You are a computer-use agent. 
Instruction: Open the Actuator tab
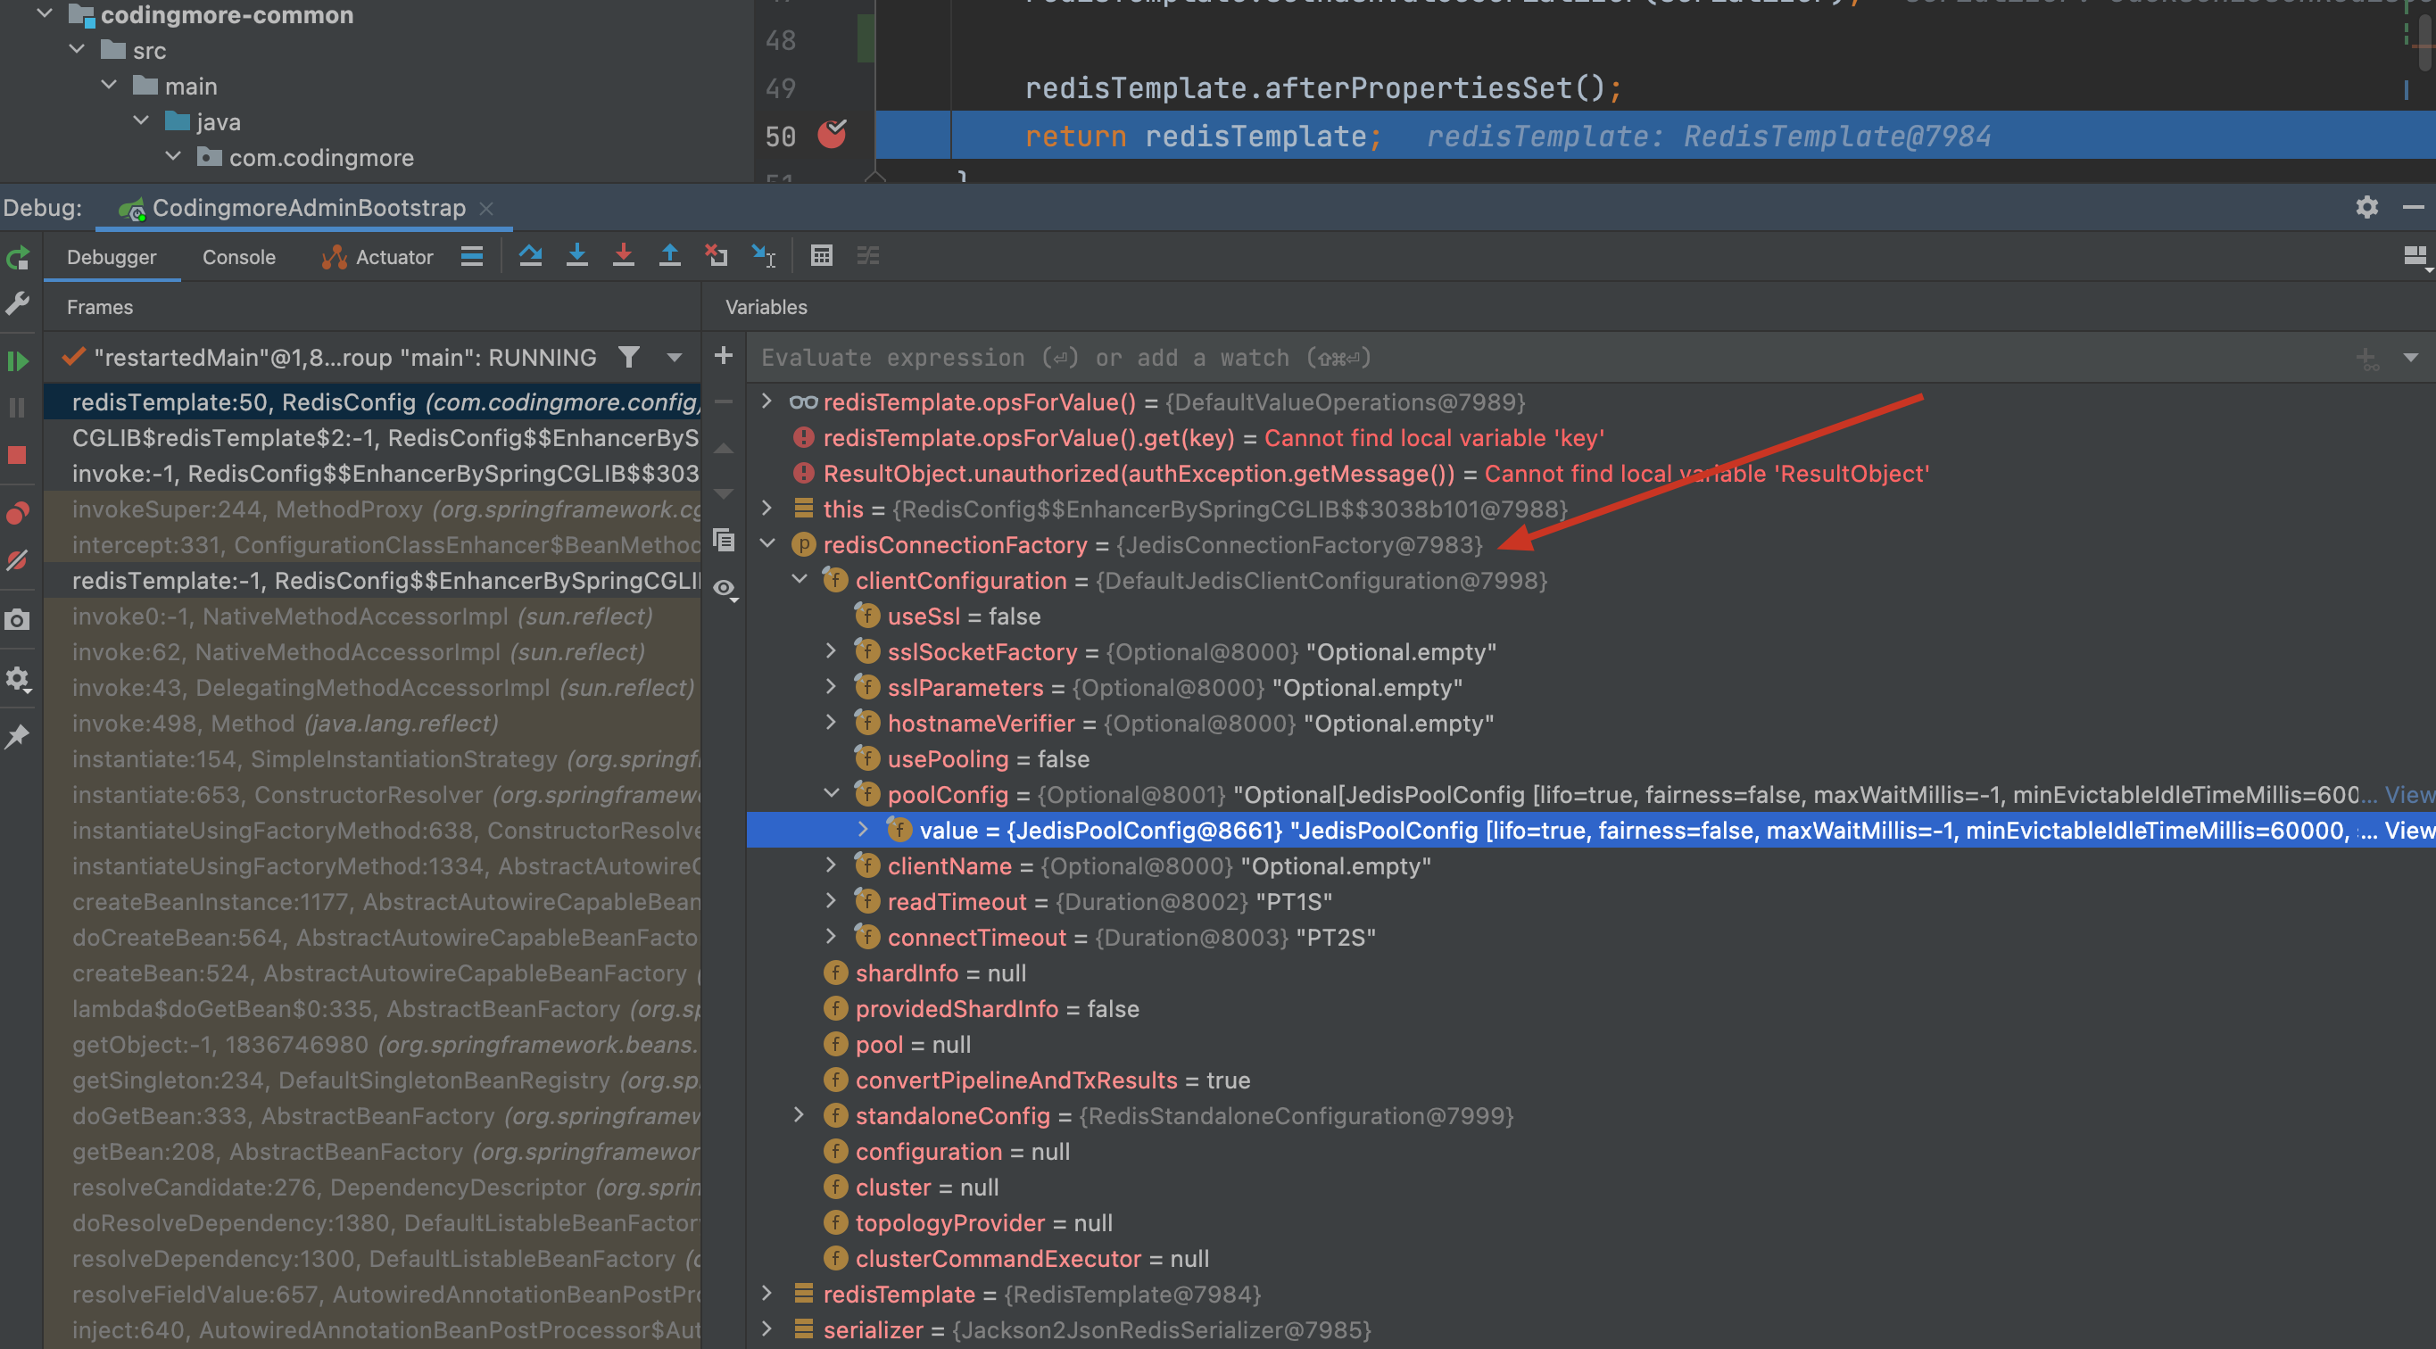click(x=378, y=257)
